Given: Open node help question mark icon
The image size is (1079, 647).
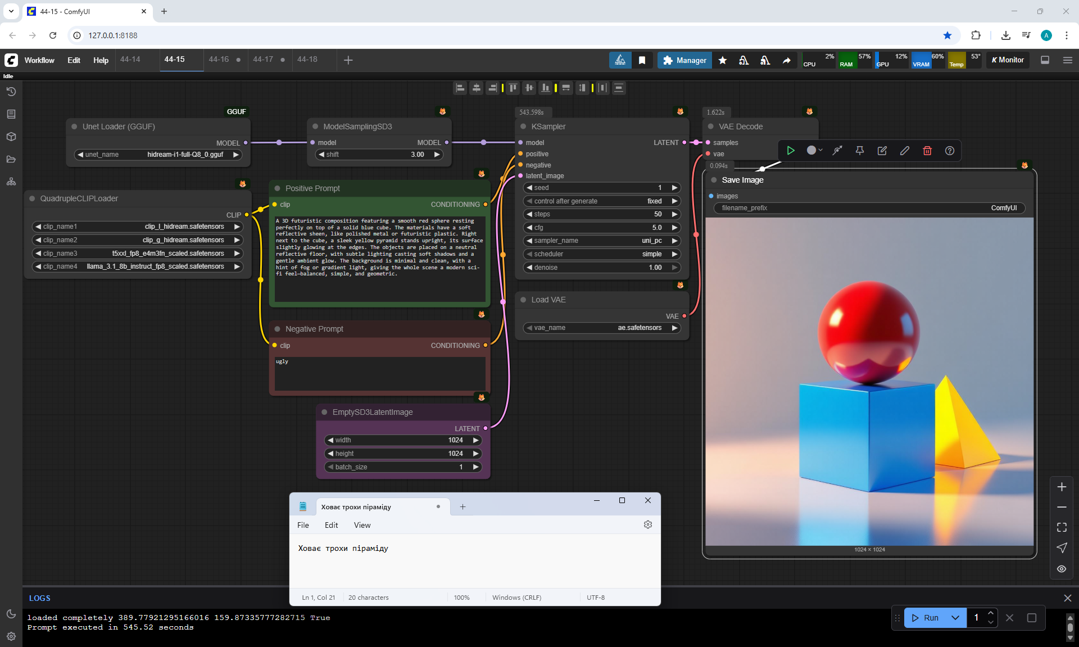Looking at the screenshot, I should click(x=950, y=151).
